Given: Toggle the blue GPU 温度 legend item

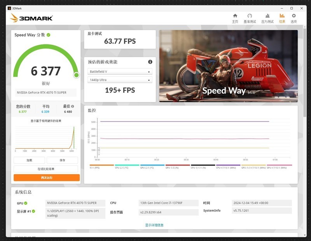Looking at the screenshot, I should tap(152, 167).
